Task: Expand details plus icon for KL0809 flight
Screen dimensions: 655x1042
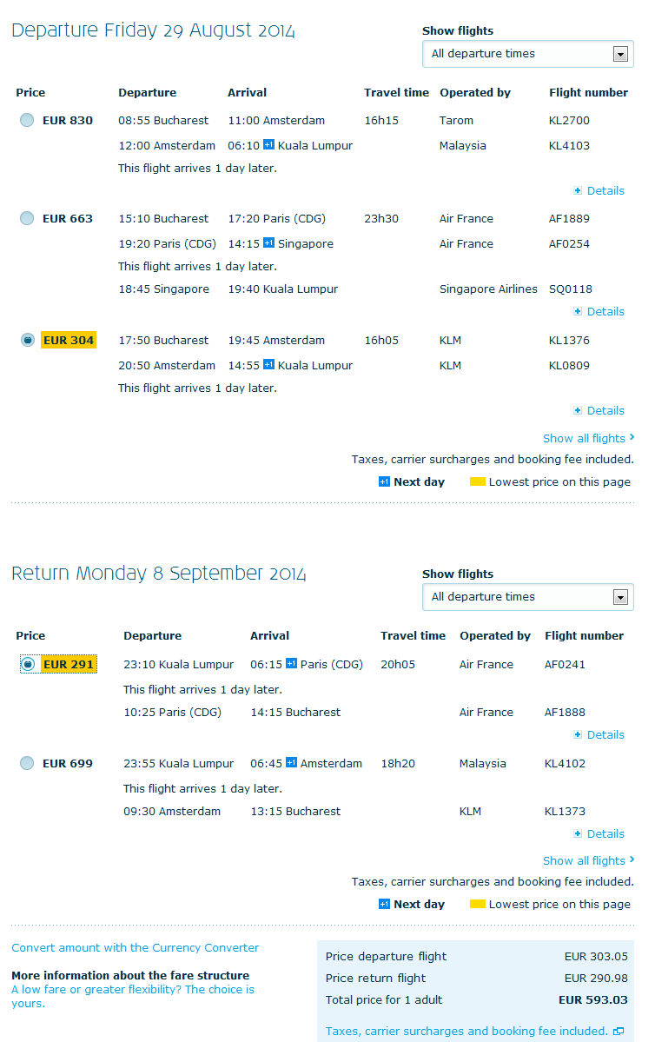Action: [x=578, y=411]
